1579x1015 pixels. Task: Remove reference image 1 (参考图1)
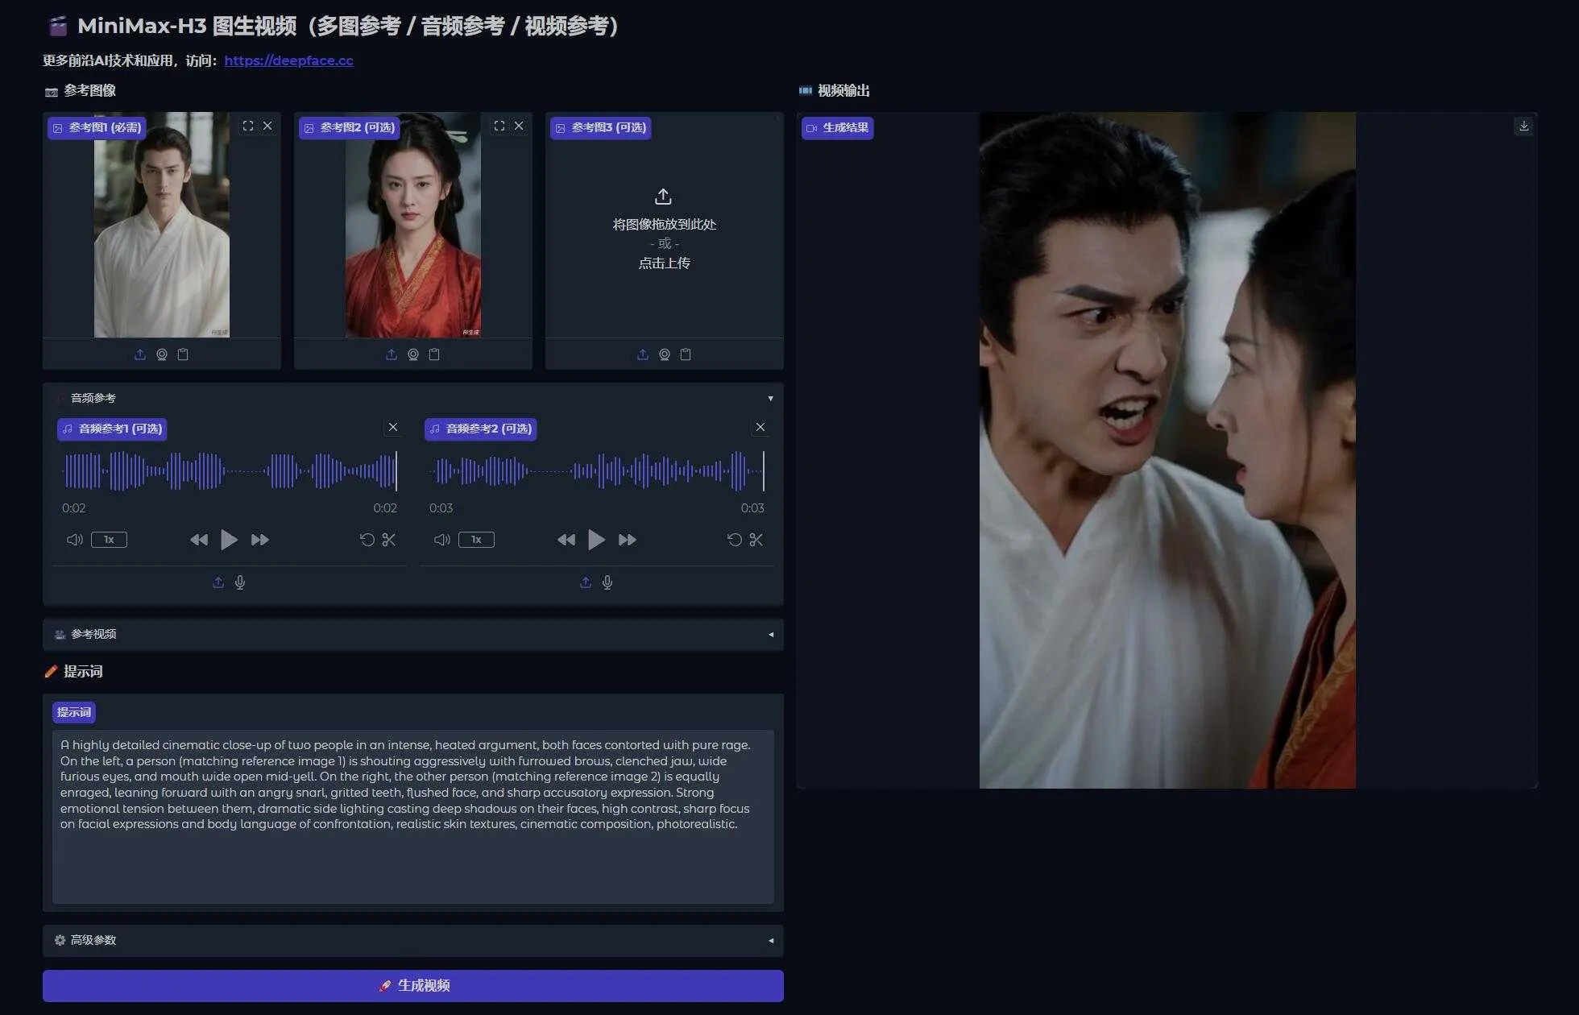(267, 126)
